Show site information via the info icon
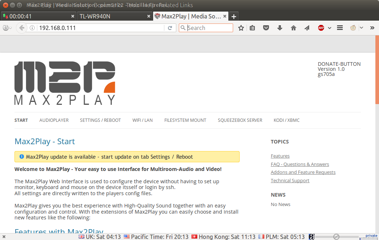Viewport: 379px width, 240px height. click(32, 28)
